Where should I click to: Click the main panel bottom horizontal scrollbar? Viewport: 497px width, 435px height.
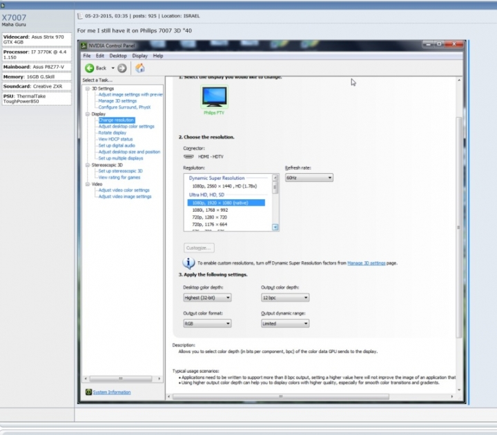click(281, 396)
